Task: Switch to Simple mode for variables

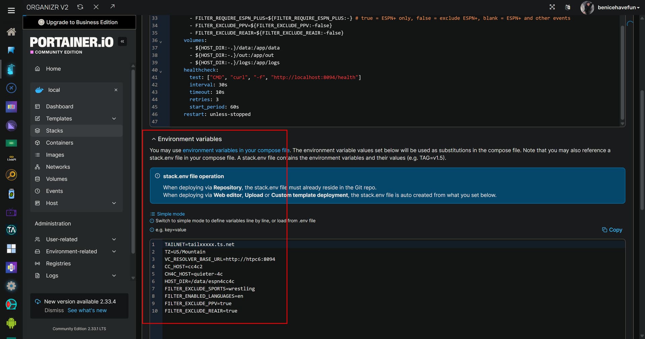Action: tap(170, 214)
